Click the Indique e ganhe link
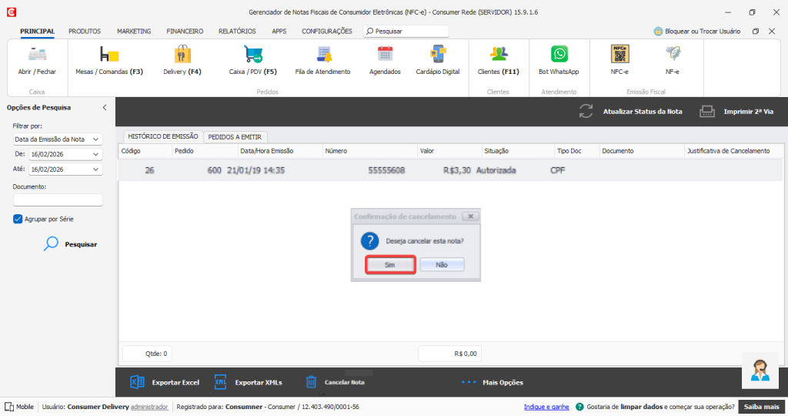The height and width of the screenshot is (416, 788). tap(546, 407)
